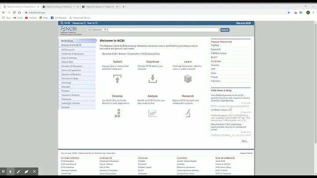Expand the Resources menu in NCBI header
The image size is (317, 178).
click(79, 23)
